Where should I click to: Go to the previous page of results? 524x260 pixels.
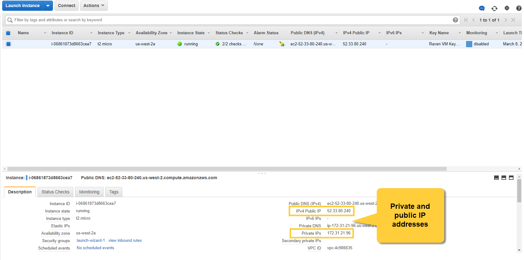473,20
